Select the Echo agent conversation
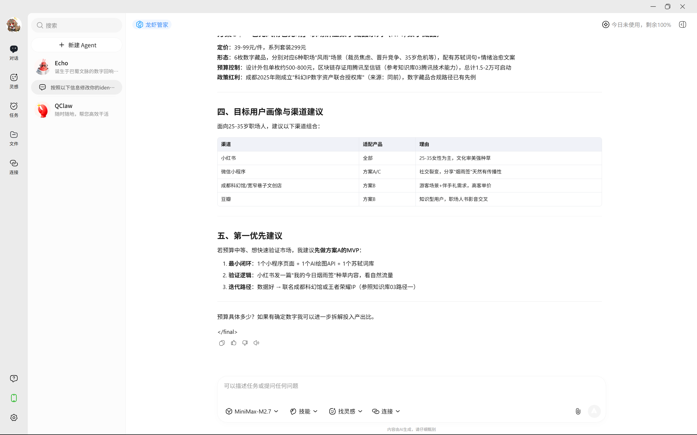The width and height of the screenshot is (697, 435). pos(77,66)
